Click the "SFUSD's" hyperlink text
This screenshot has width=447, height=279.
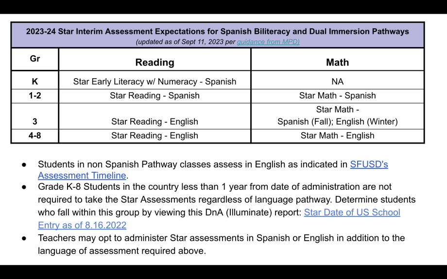(369, 164)
